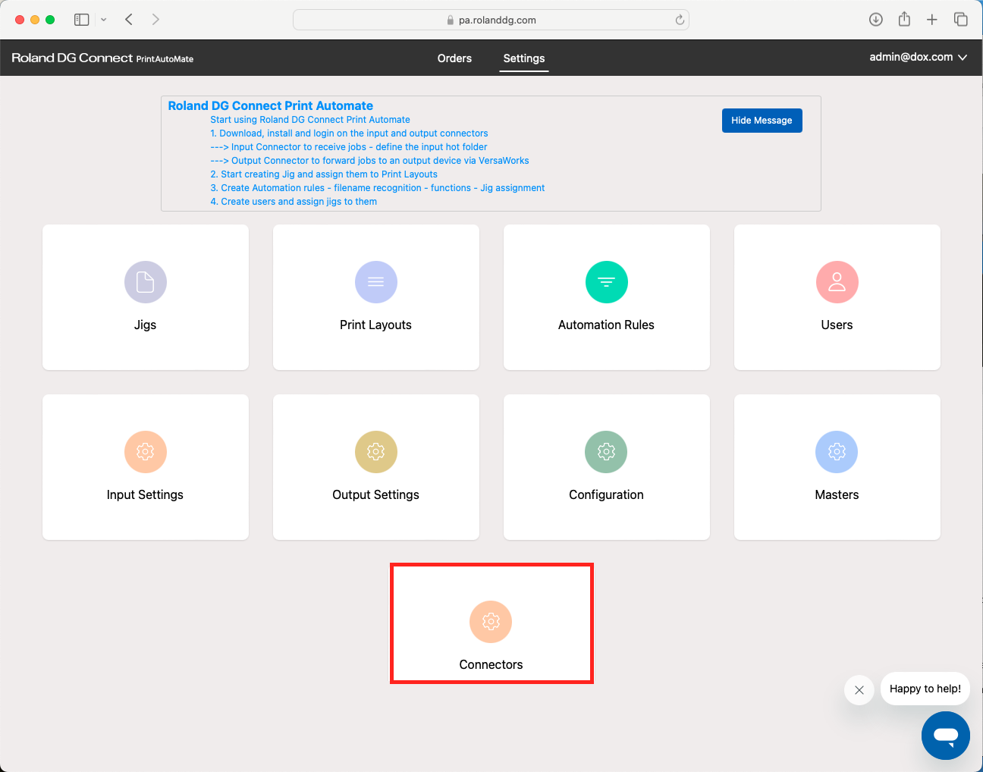Open the Print Layouts lines icon
The width and height of the screenshot is (983, 772).
tap(375, 282)
